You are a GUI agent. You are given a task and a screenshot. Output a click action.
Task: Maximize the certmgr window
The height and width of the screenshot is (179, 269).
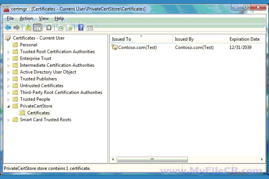pyautogui.click(x=245, y=7)
